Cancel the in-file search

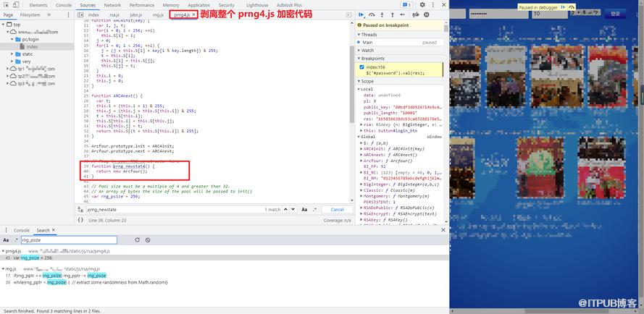337,209
